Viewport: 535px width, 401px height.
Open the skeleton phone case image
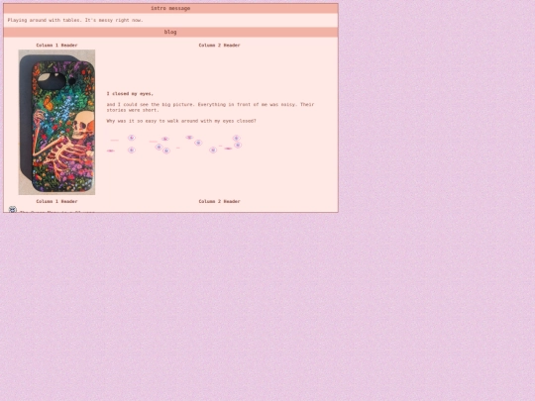(x=56, y=122)
